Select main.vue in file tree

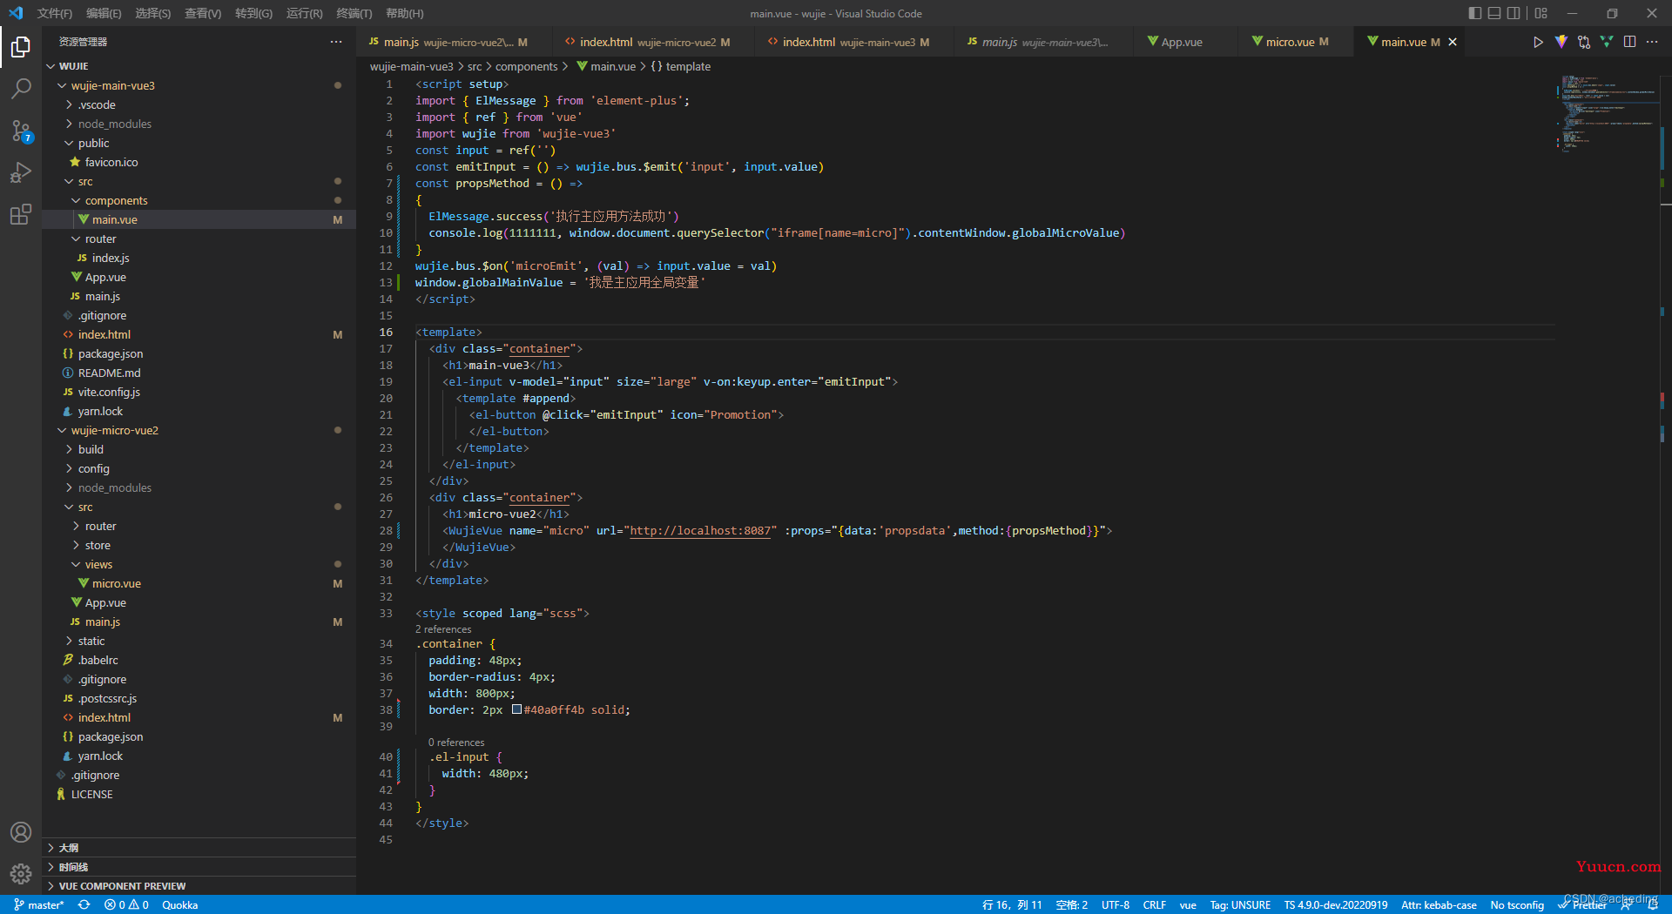tap(199, 219)
